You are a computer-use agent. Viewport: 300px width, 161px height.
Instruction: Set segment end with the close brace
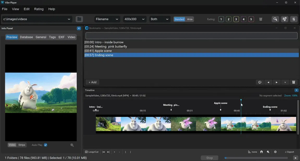coord(131,152)
